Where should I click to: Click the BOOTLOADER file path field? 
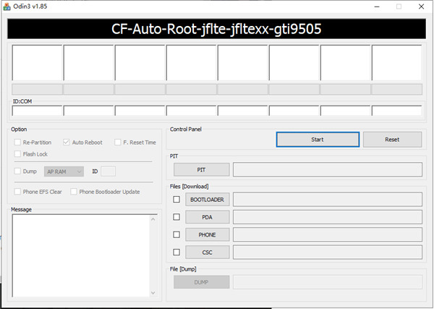328,199
